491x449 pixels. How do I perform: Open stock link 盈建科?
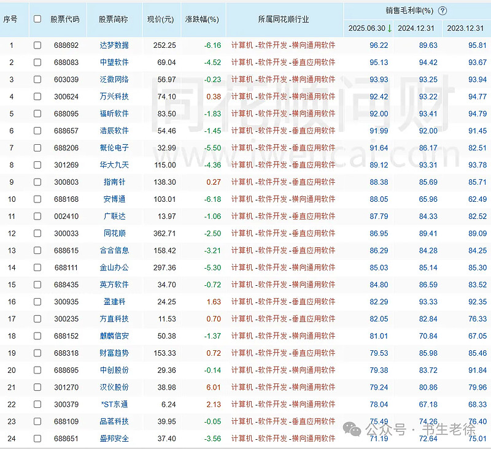click(114, 302)
